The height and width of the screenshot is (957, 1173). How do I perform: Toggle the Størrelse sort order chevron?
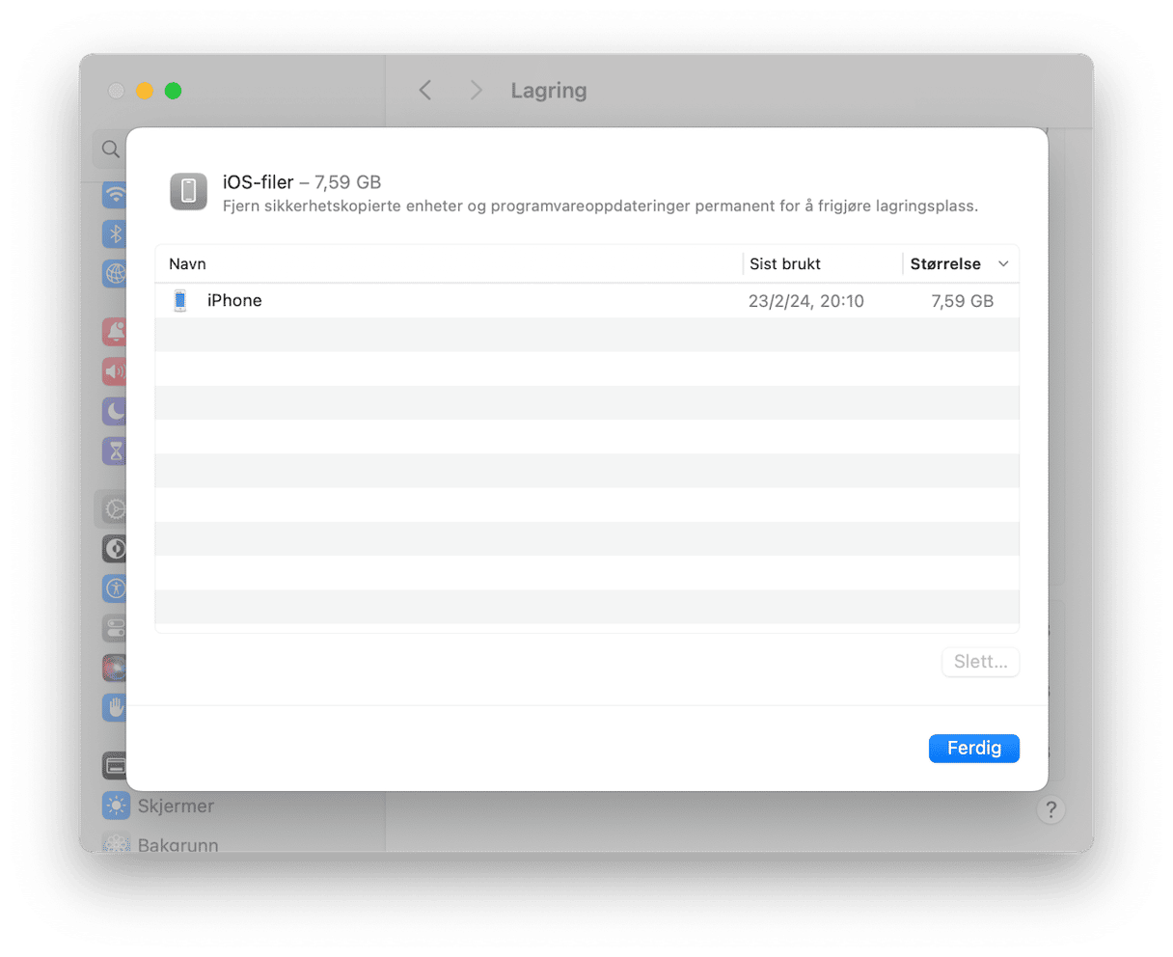1003,263
